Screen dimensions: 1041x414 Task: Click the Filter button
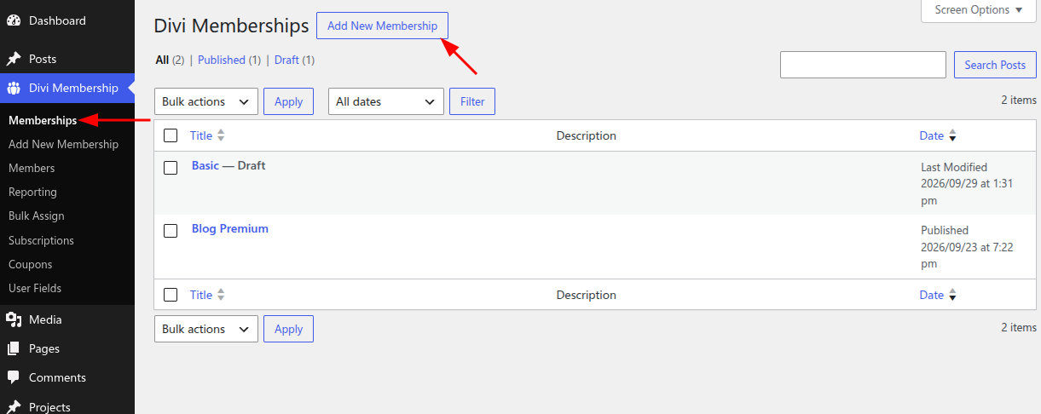point(472,101)
